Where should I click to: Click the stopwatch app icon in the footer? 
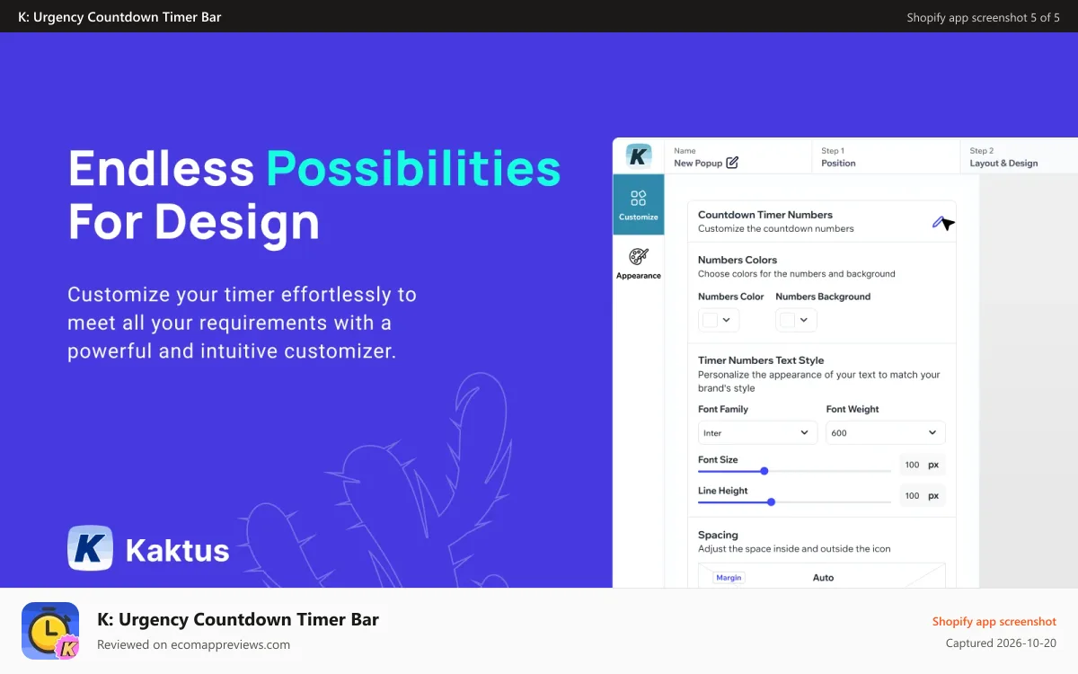point(50,631)
